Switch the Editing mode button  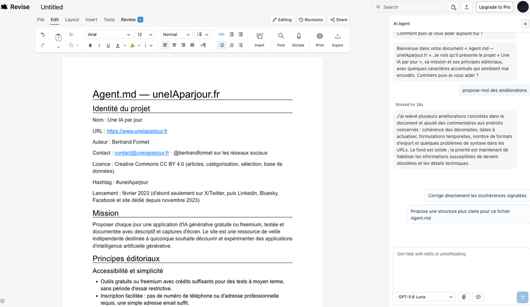click(x=282, y=20)
